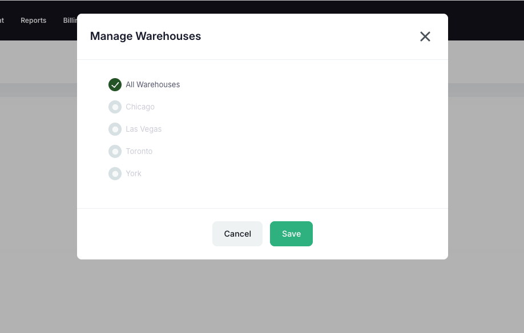The image size is (524, 333).
Task: Enable the Las Vegas checkbox
Action: click(115, 129)
